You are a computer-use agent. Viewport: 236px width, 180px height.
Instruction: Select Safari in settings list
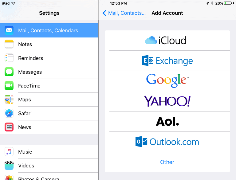tap(49, 113)
